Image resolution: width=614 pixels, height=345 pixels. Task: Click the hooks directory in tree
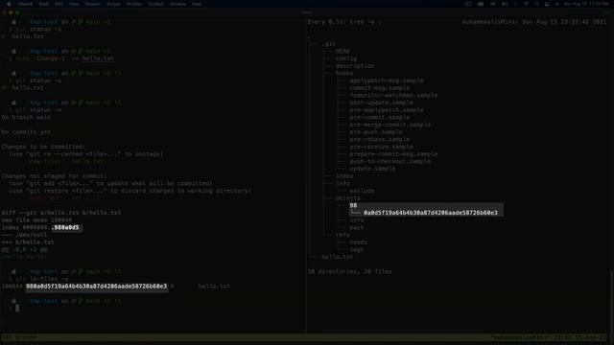(x=344, y=73)
